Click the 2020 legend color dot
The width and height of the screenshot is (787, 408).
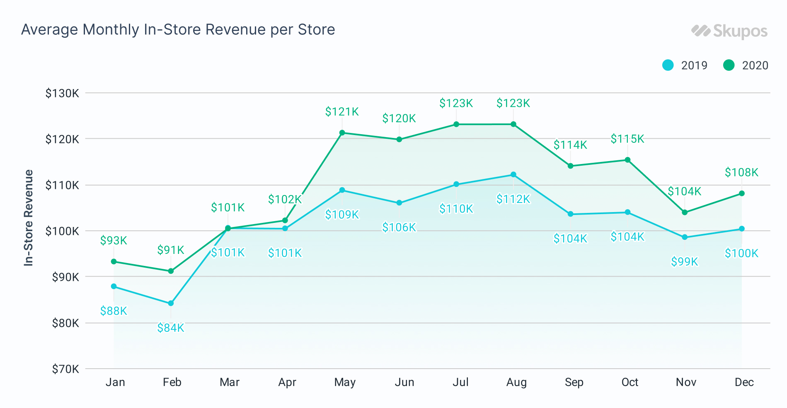coord(729,65)
